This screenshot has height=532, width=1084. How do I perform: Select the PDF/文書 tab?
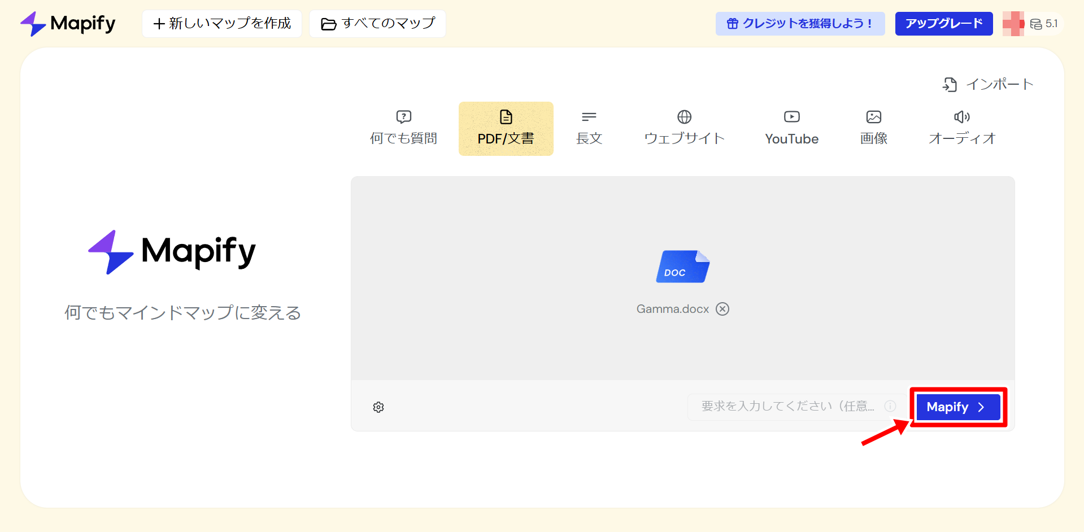point(506,128)
